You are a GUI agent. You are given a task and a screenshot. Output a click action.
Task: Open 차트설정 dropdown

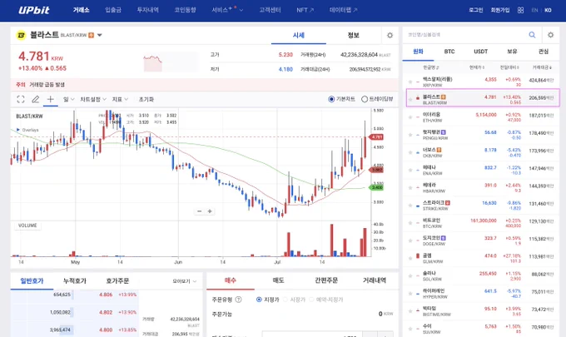point(93,99)
